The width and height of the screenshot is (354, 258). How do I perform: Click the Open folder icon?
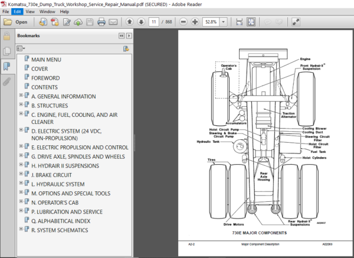(8, 22)
